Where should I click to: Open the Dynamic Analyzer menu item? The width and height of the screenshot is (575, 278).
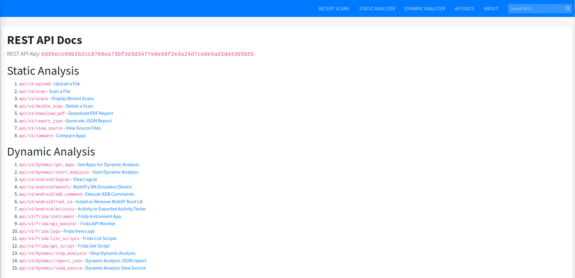tap(425, 9)
